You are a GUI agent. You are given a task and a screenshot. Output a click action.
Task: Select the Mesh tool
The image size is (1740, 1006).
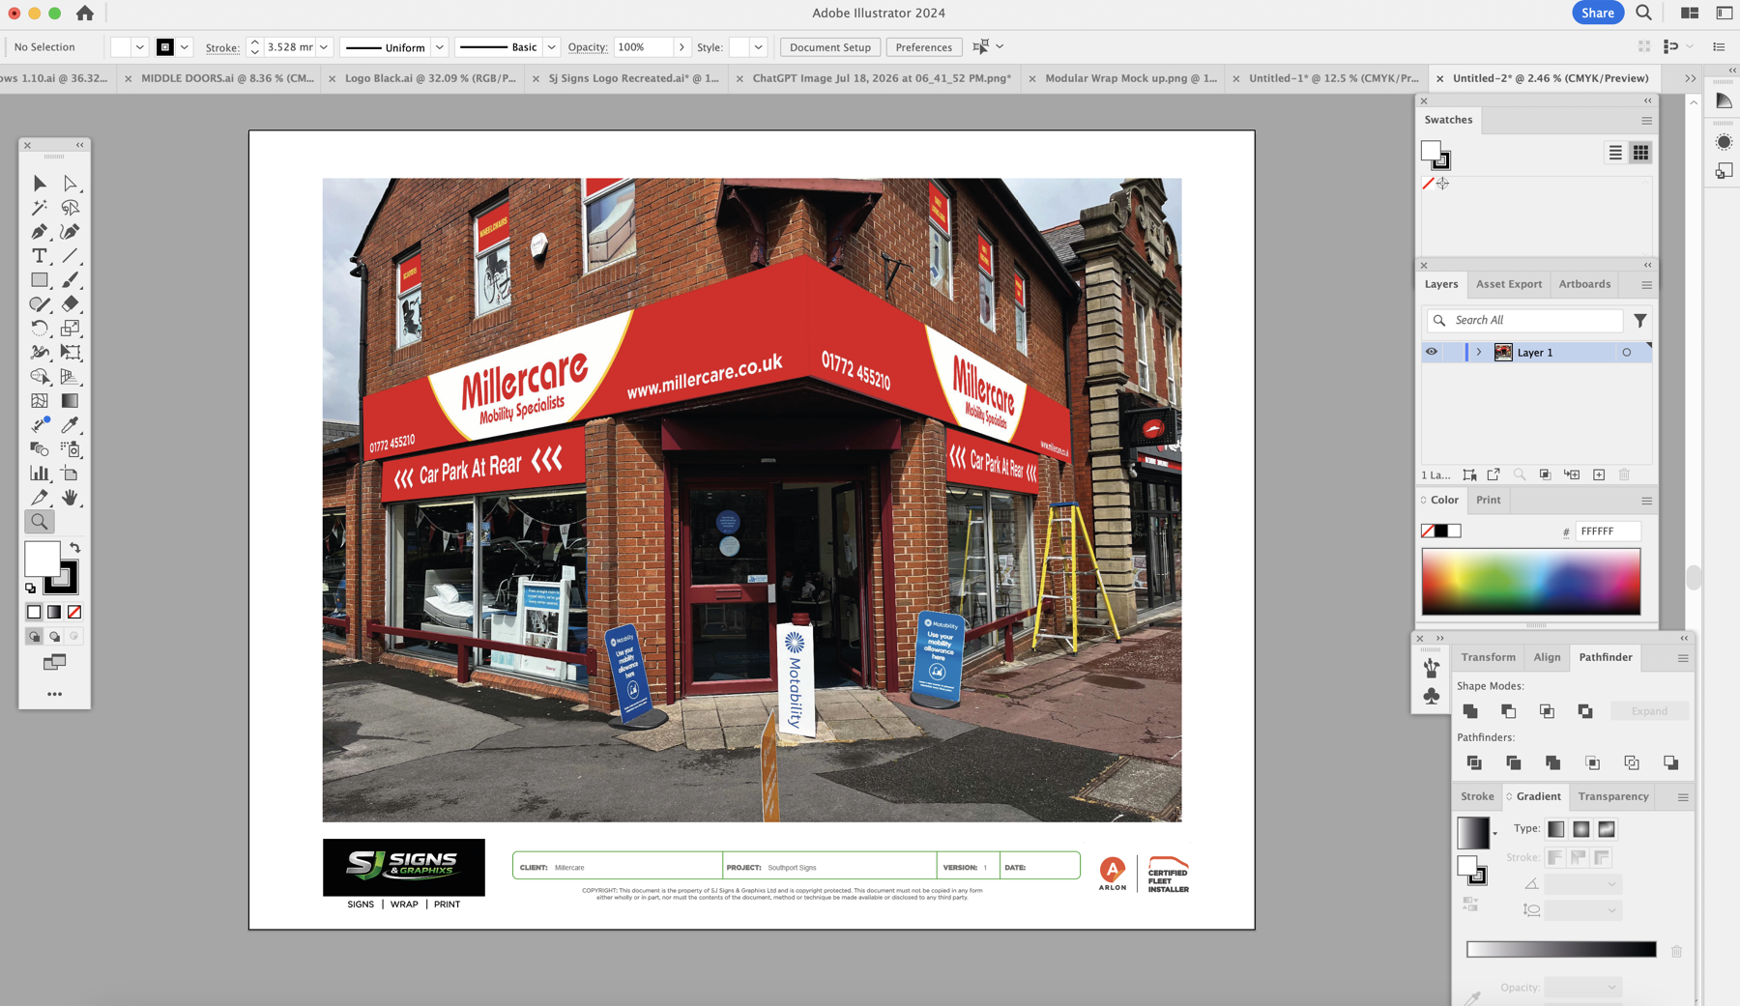[40, 401]
